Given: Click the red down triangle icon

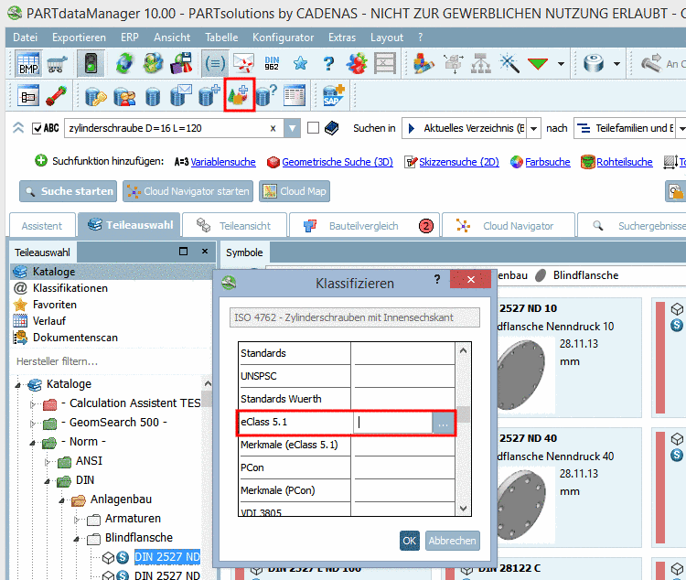Looking at the screenshot, I should point(538,64).
